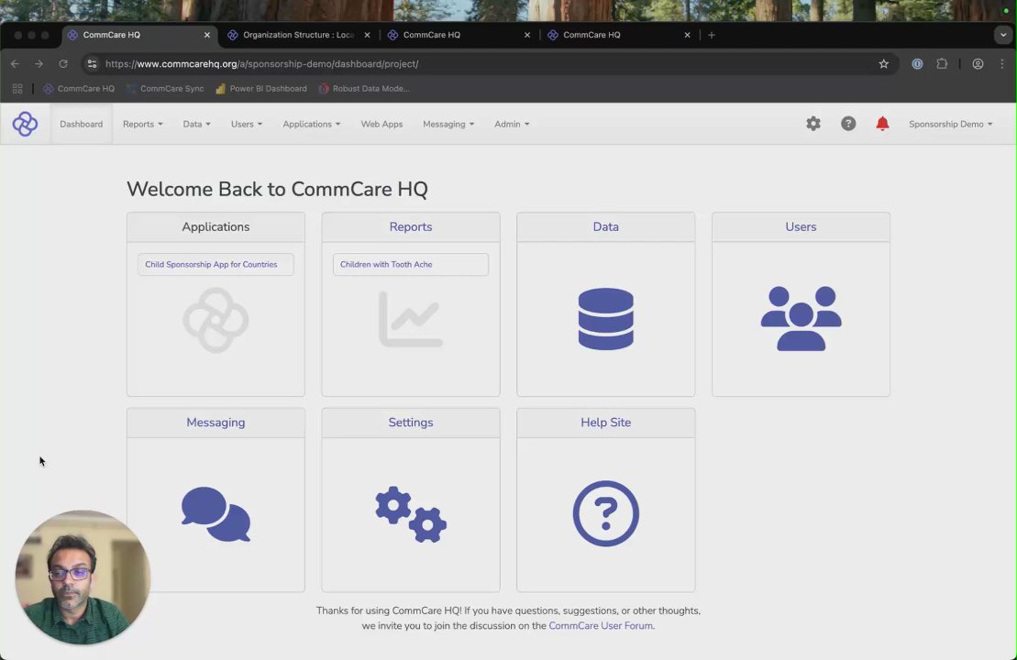Open Child Sponsorship App for Countries
1017x660 pixels.
pos(216,265)
